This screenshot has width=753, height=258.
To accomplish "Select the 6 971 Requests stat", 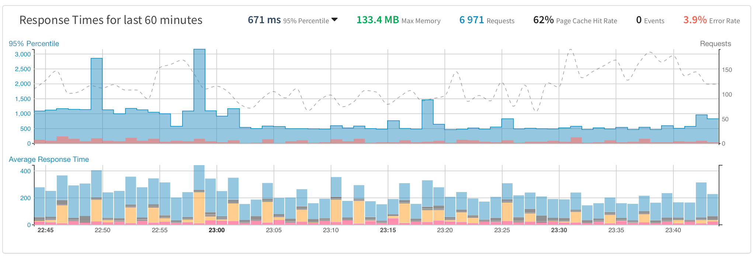I will click(x=487, y=20).
